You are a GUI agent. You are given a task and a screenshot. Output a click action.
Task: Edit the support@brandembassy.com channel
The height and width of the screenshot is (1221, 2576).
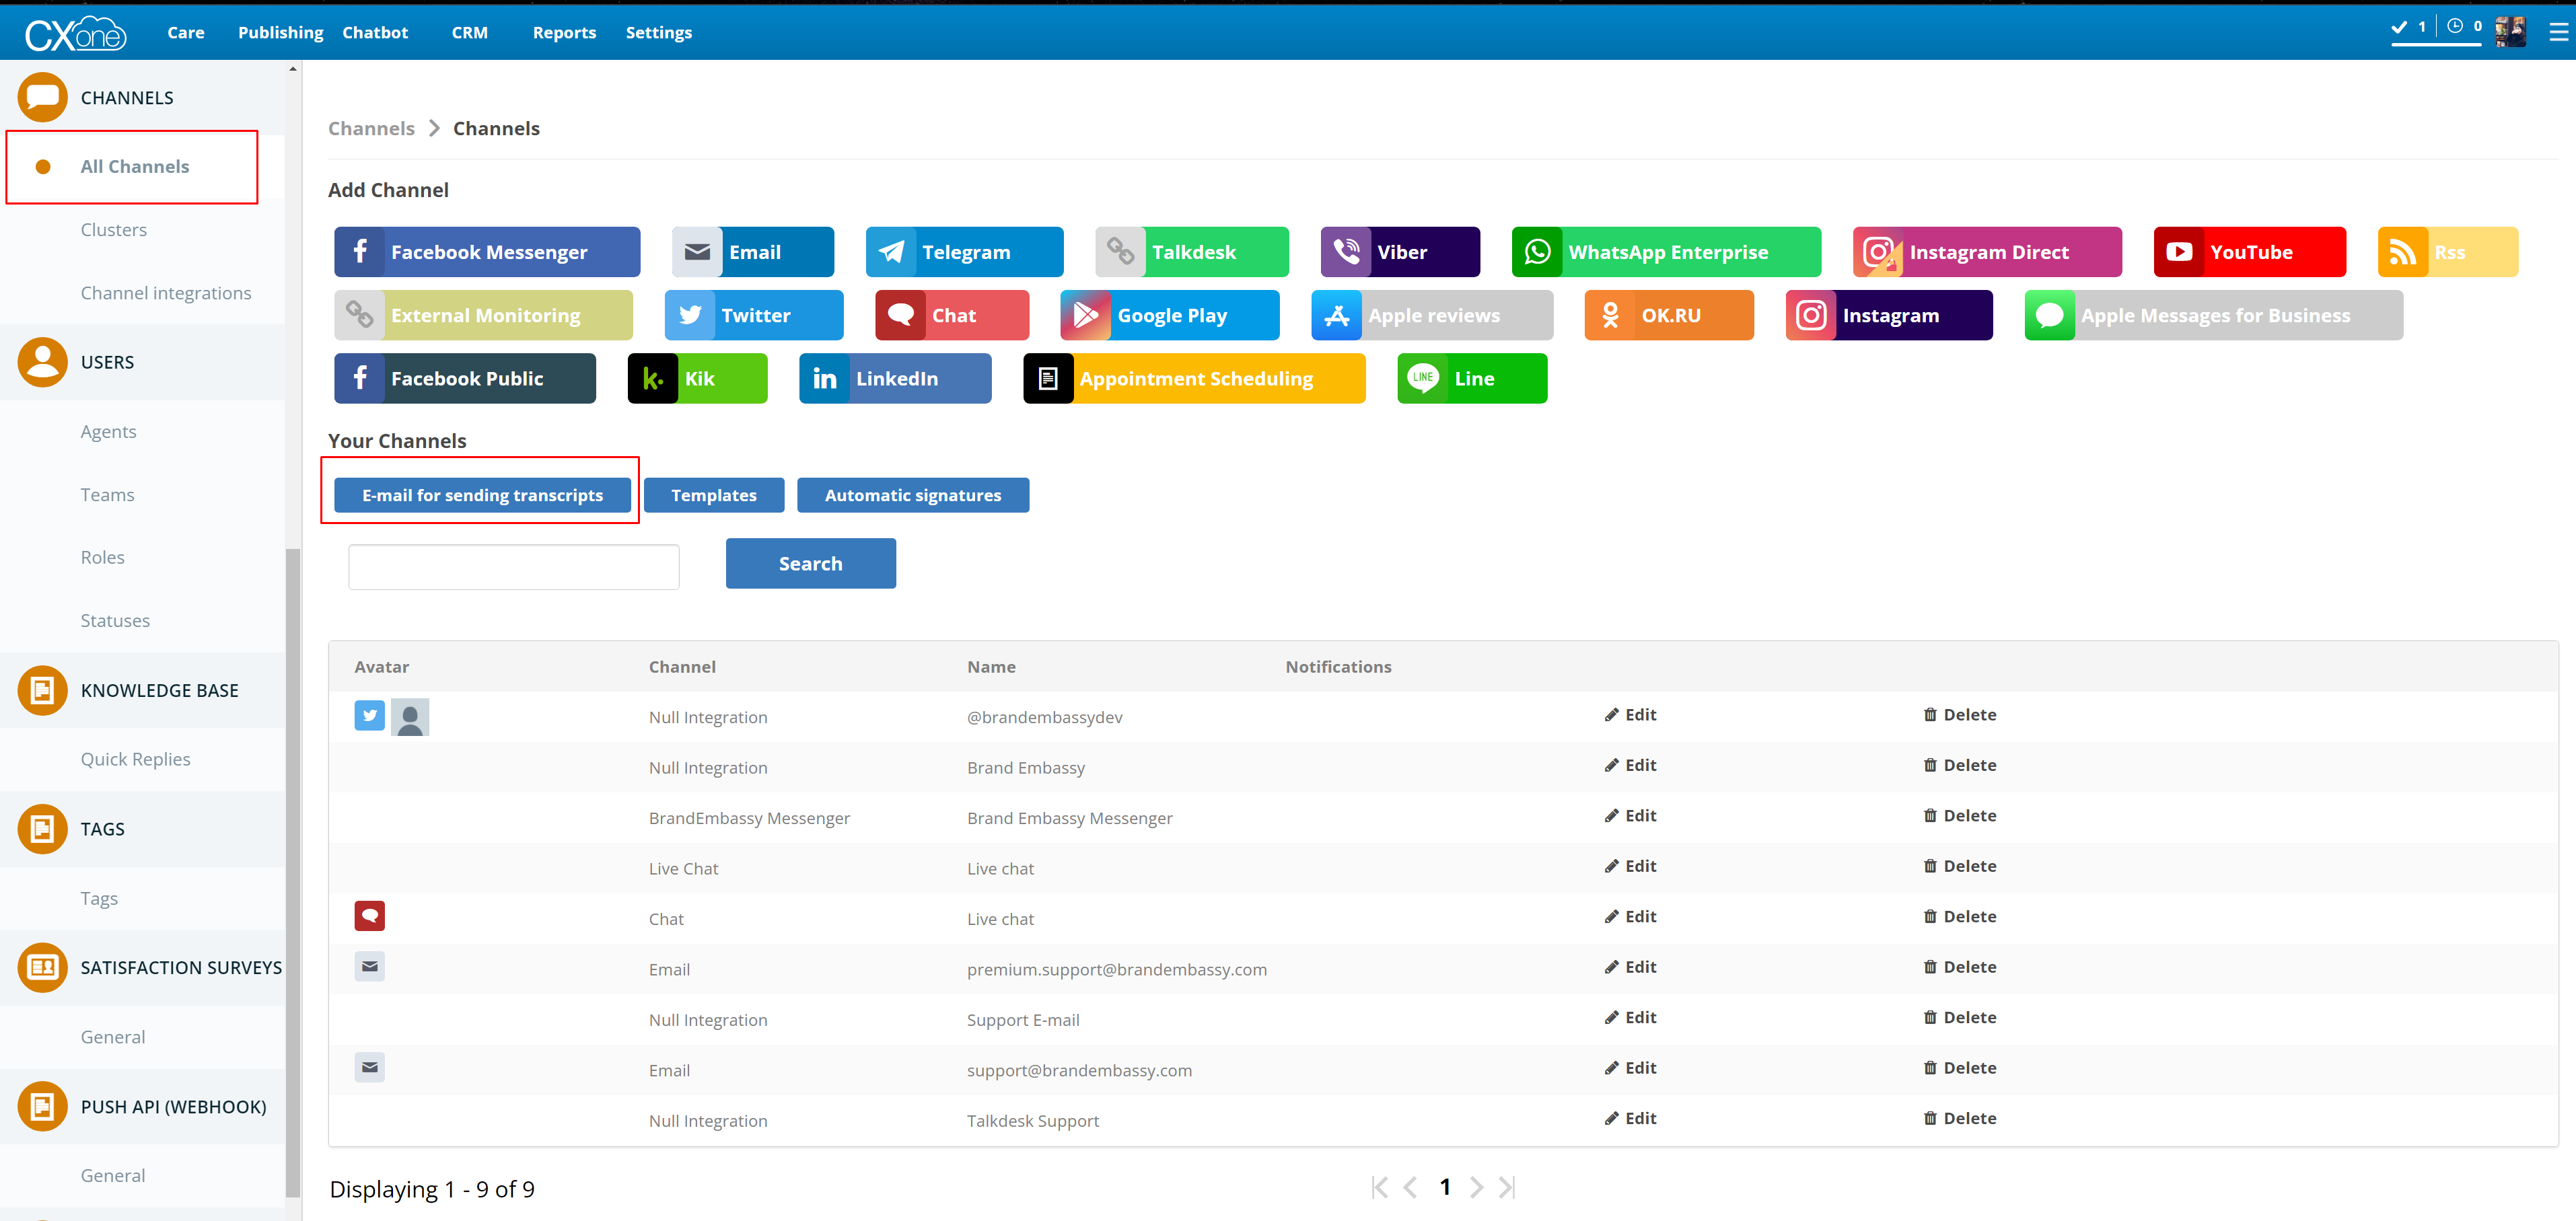point(1631,1067)
